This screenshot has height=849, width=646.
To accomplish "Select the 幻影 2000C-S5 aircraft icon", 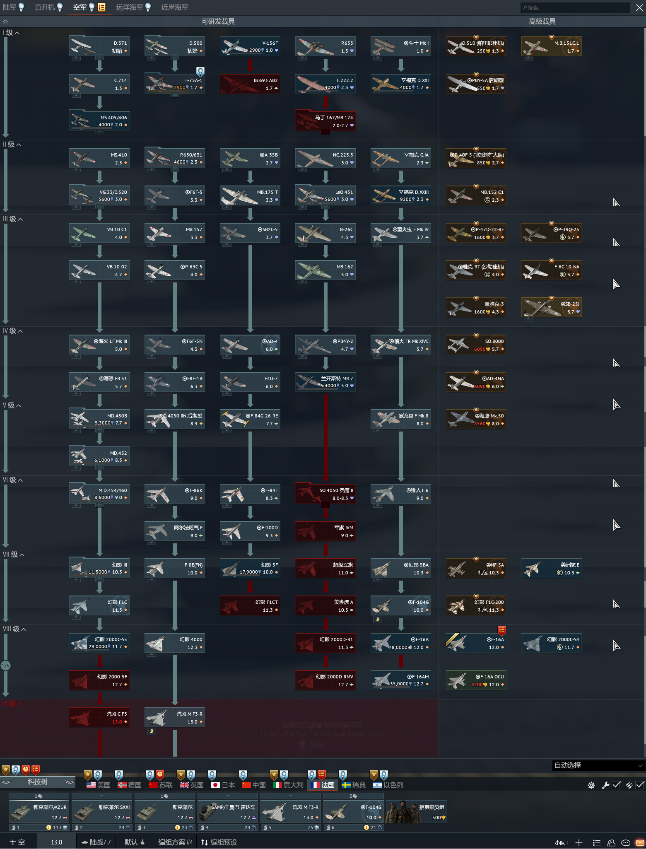I will [x=80, y=643].
